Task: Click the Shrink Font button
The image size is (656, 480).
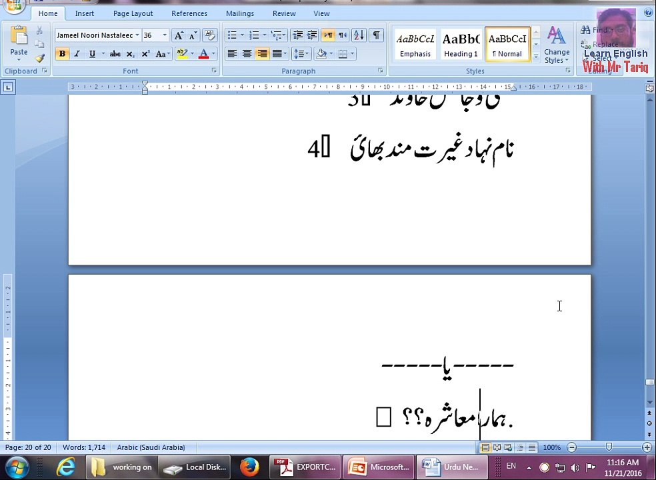Action: pos(193,35)
